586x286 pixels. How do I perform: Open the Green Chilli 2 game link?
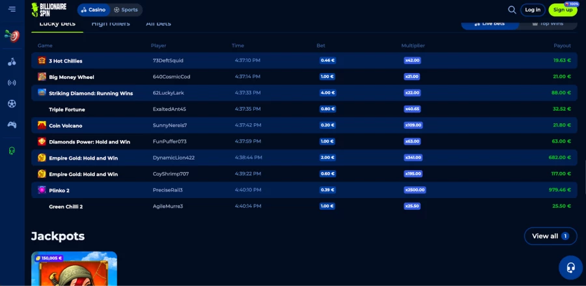(x=66, y=207)
